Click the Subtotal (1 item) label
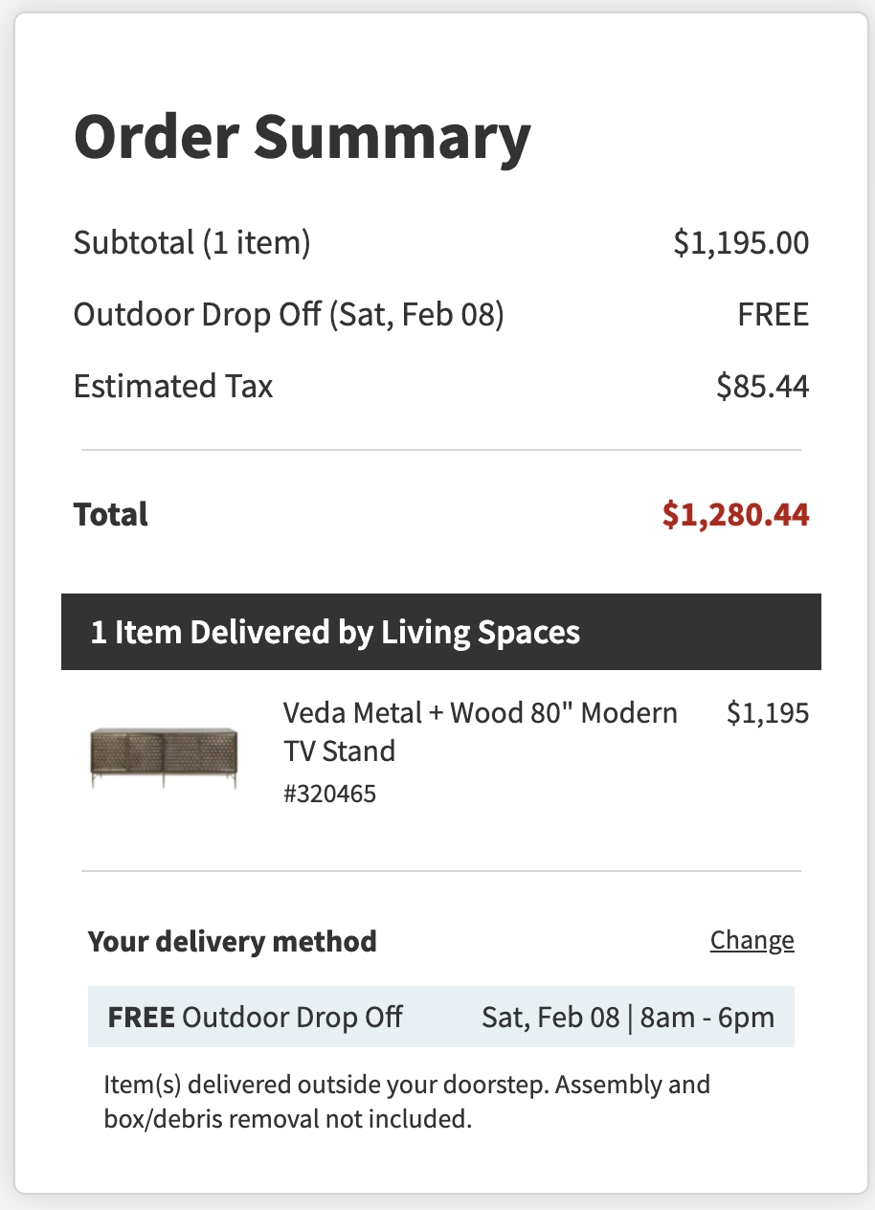Image resolution: width=875 pixels, height=1210 pixels. [191, 243]
